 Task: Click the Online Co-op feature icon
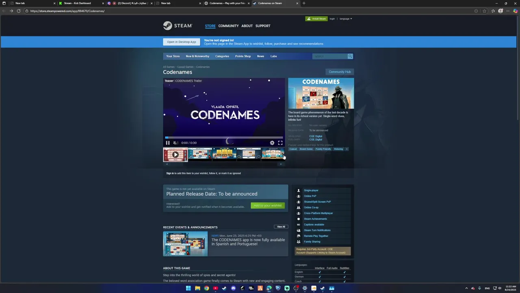coord(299,208)
